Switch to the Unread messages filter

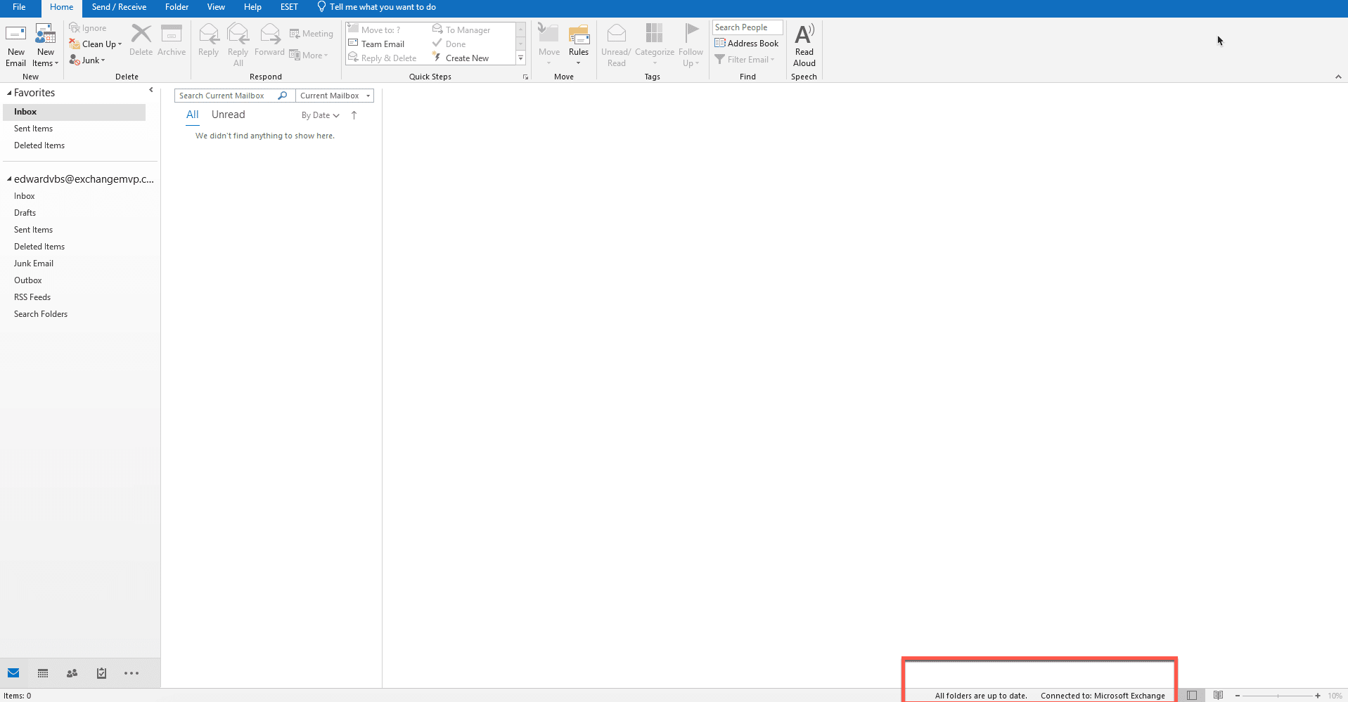[x=228, y=115]
